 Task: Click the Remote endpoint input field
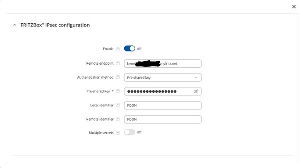pyautogui.click(x=163, y=63)
